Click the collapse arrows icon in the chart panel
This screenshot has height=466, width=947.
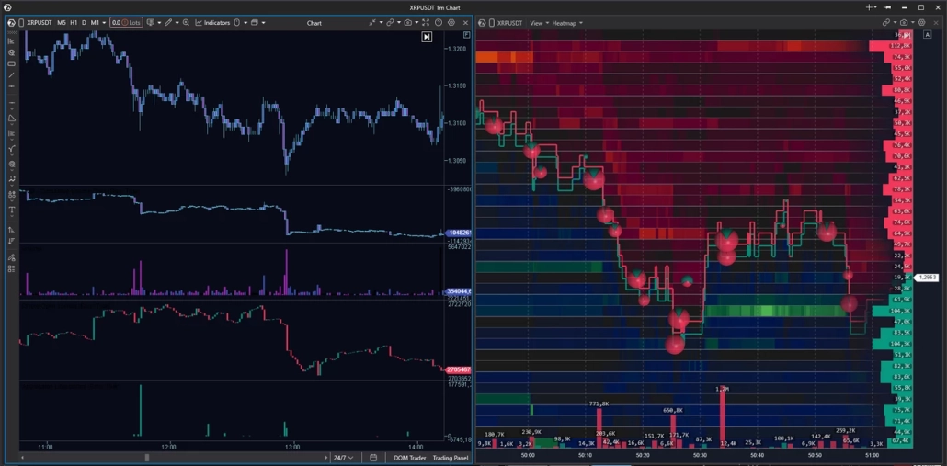point(372,22)
